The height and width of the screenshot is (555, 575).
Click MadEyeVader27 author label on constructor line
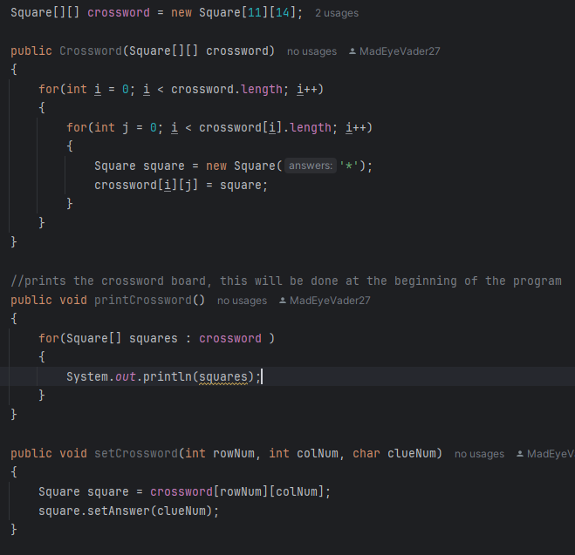point(400,51)
